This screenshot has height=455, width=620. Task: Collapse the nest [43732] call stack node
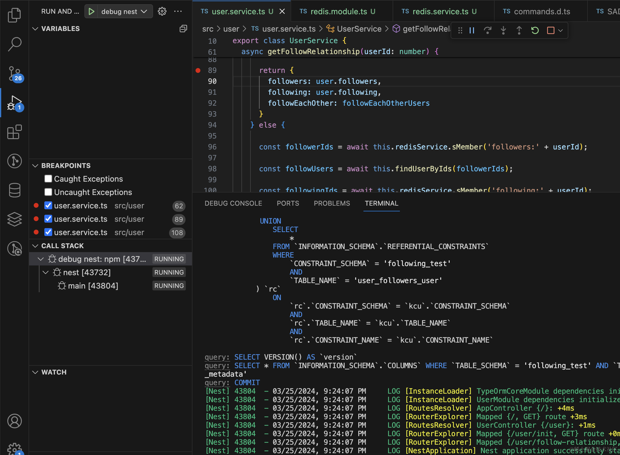point(46,272)
